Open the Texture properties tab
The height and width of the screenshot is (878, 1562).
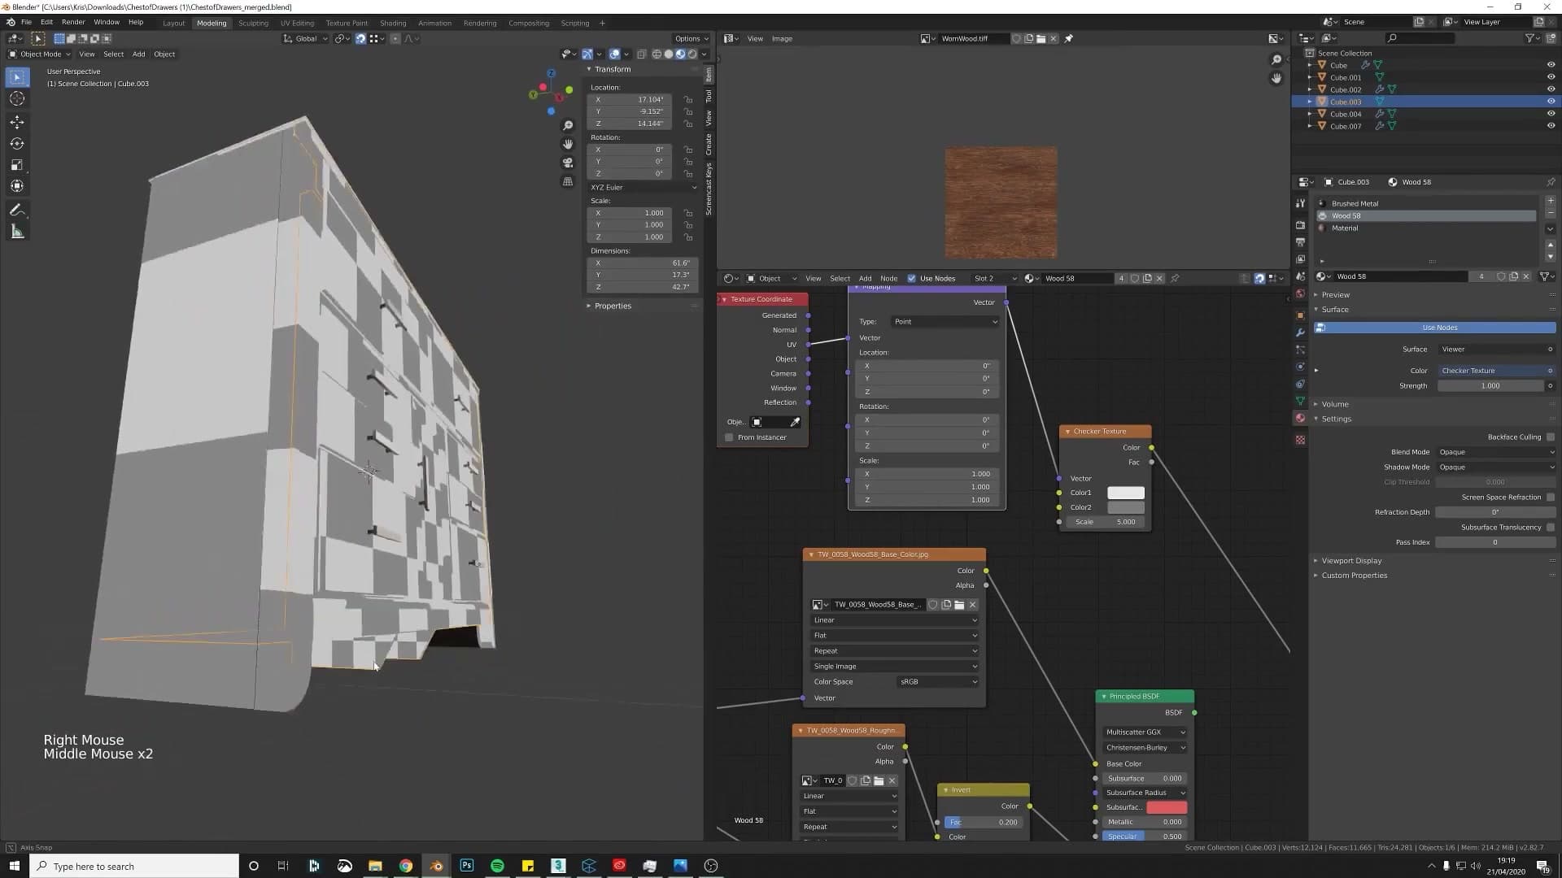tap(1300, 440)
